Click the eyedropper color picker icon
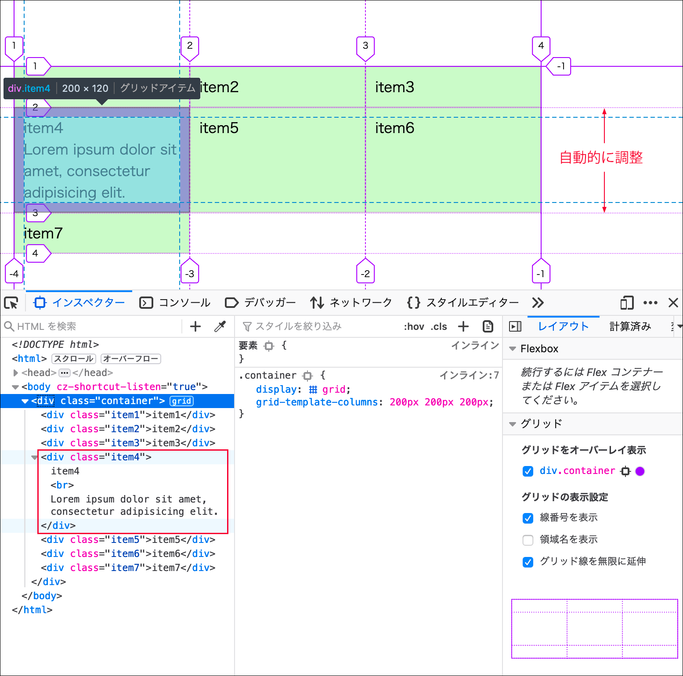 tap(220, 326)
